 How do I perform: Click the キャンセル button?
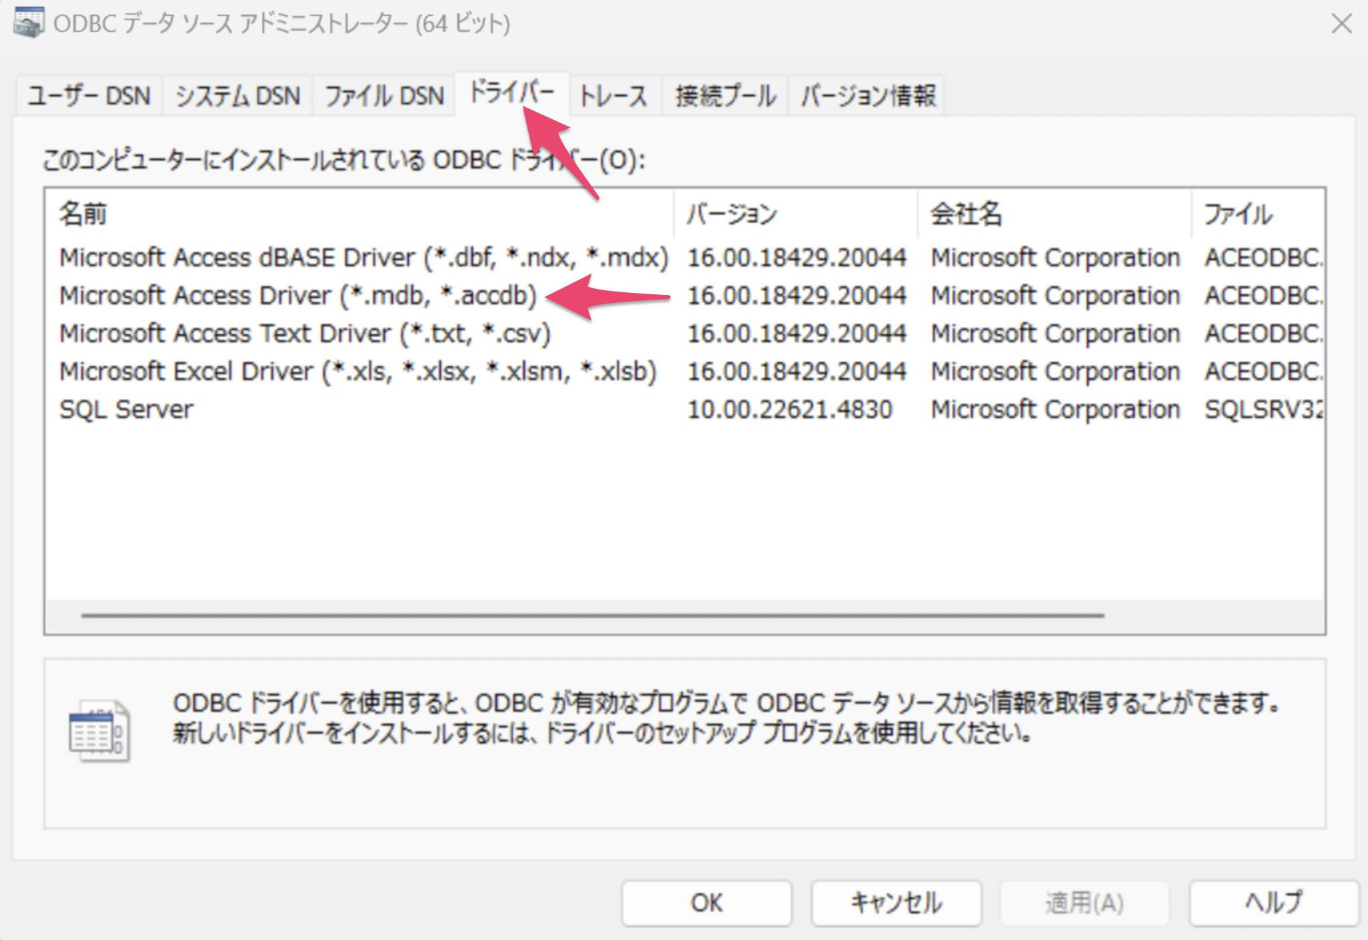coord(896,903)
